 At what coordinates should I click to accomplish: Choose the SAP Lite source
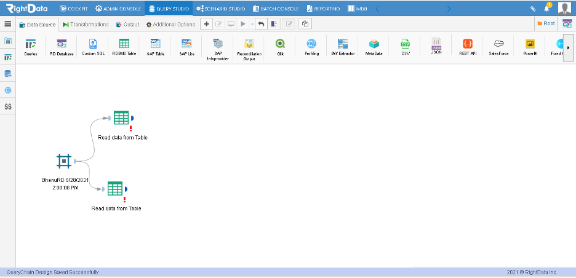(186, 47)
